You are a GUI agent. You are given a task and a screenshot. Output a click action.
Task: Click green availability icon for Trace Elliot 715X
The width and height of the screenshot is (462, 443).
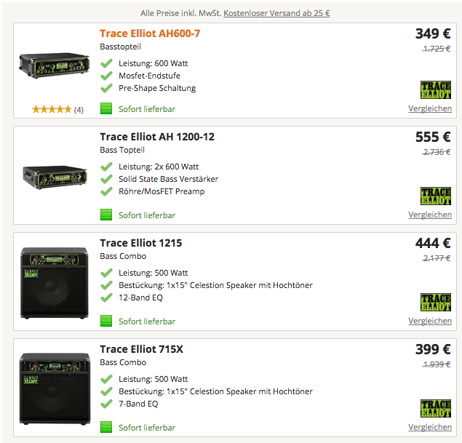(106, 428)
